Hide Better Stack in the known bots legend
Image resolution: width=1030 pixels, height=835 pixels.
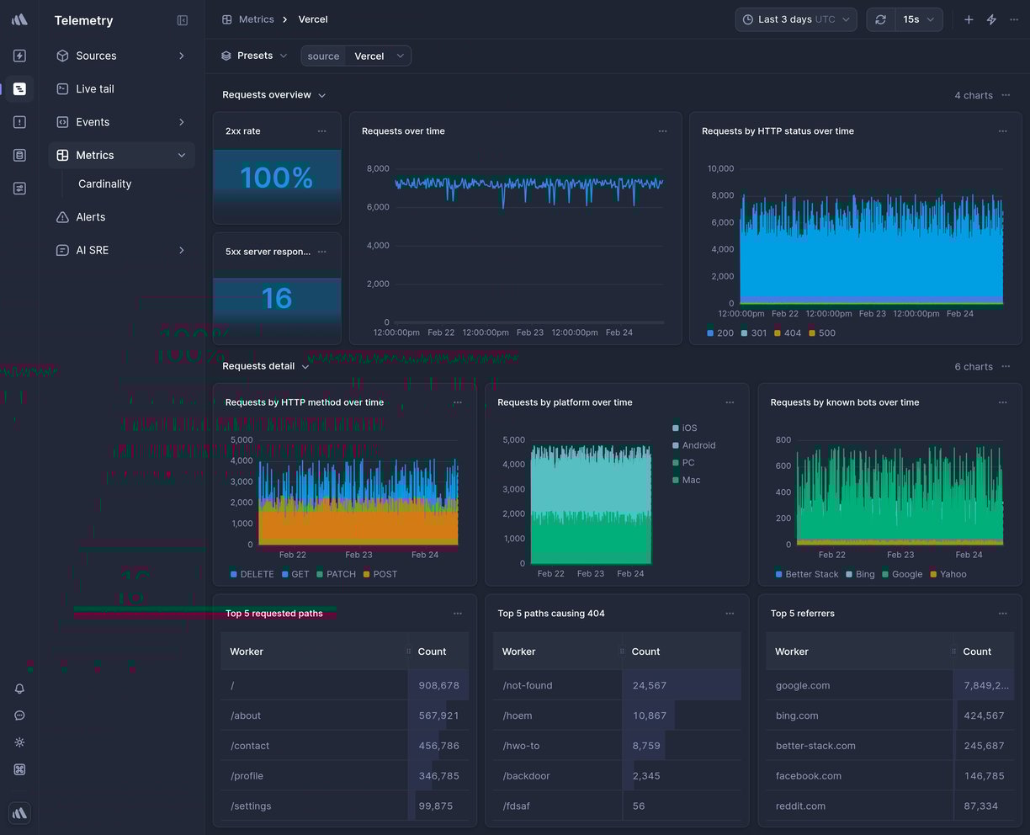(x=807, y=574)
